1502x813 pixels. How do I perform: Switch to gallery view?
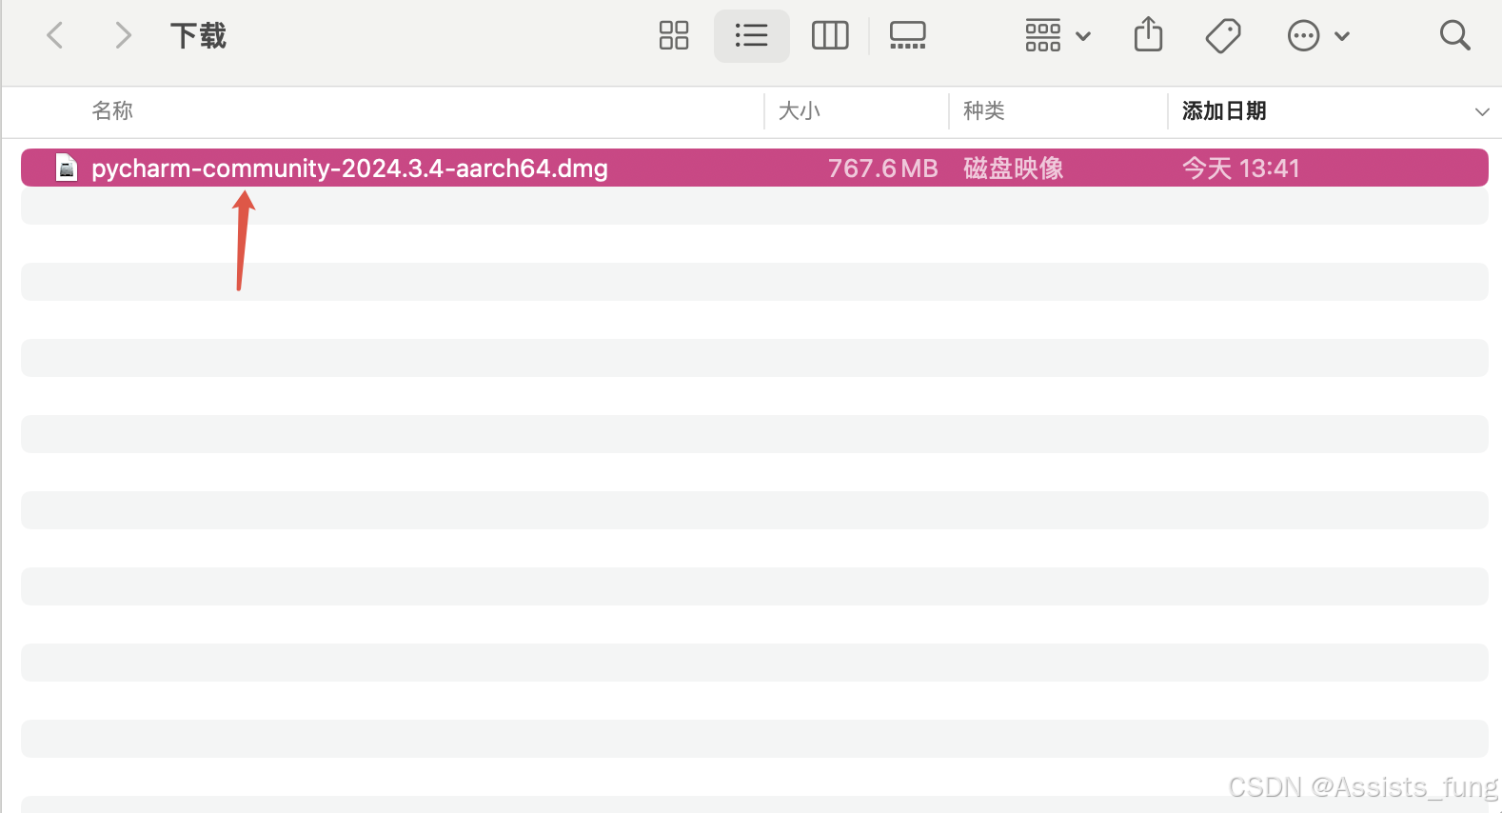tap(907, 36)
